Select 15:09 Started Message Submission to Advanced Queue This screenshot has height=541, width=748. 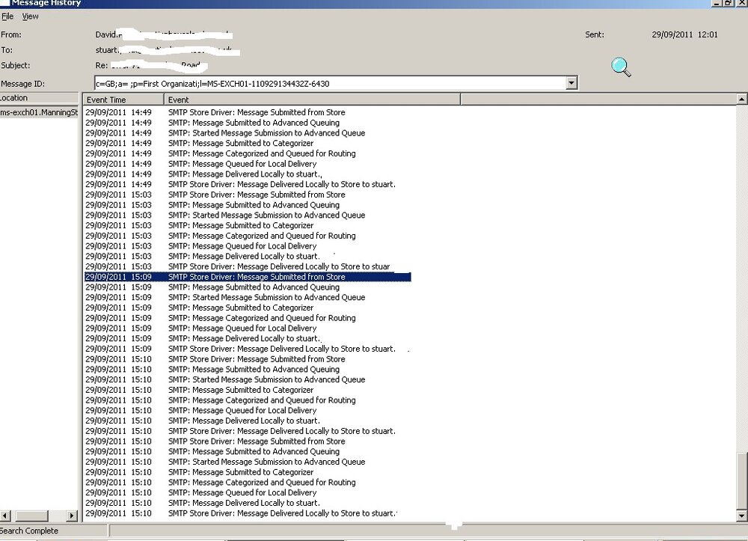(225, 297)
